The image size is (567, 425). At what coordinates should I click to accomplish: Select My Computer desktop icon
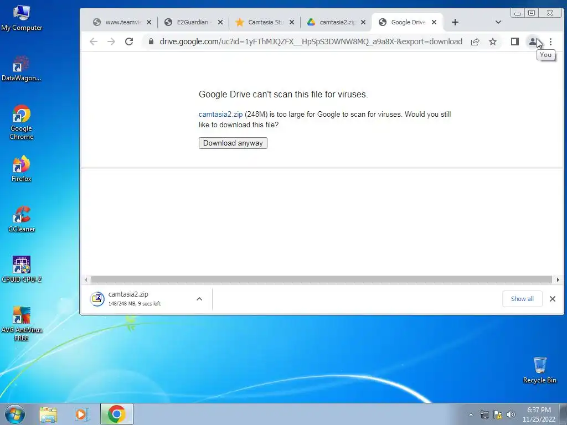point(22,18)
